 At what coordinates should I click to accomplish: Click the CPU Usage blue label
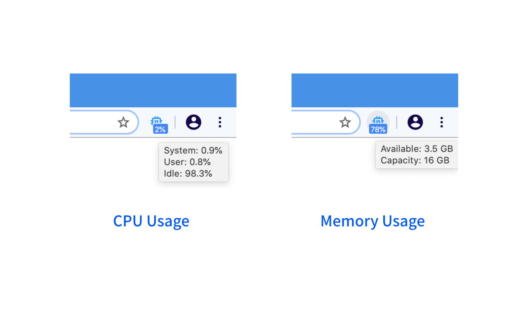tap(151, 221)
